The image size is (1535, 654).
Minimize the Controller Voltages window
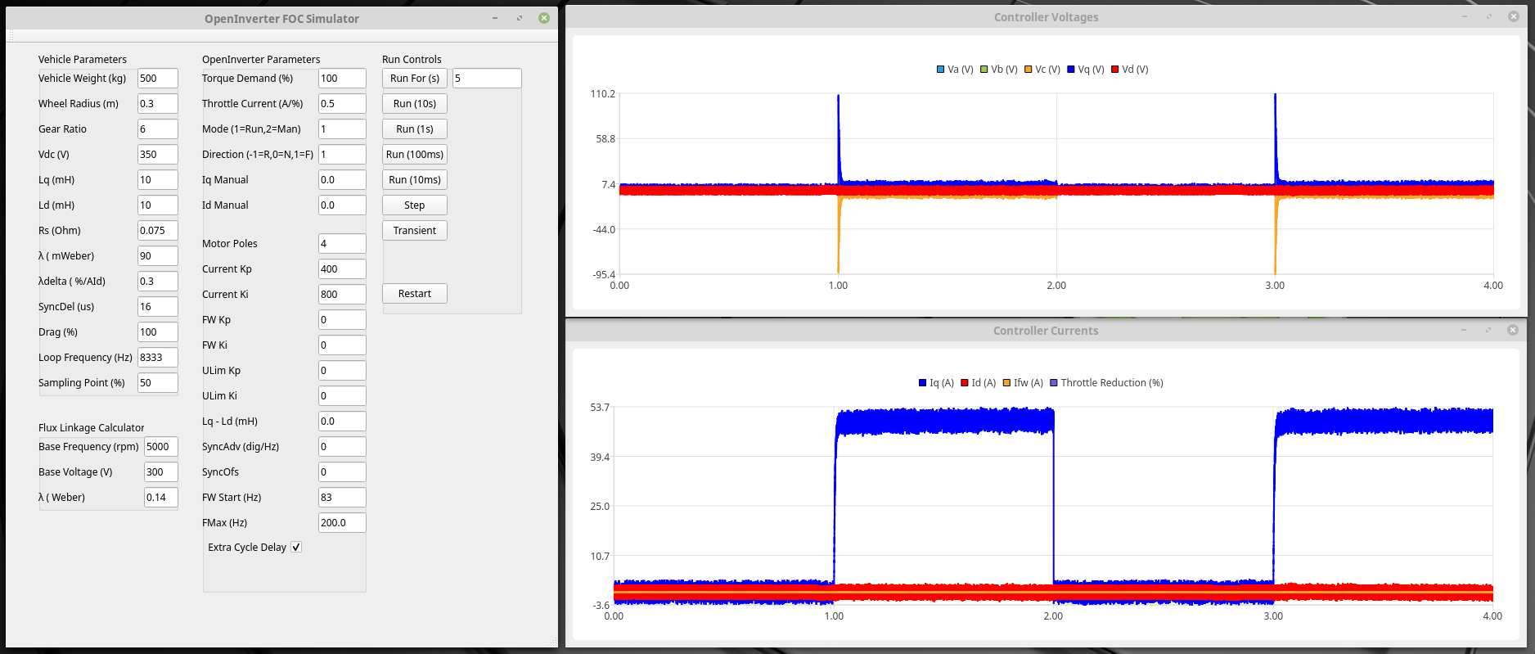(x=1465, y=16)
